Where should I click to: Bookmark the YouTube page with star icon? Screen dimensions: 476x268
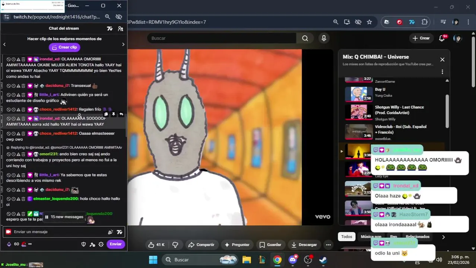tap(369, 22)
